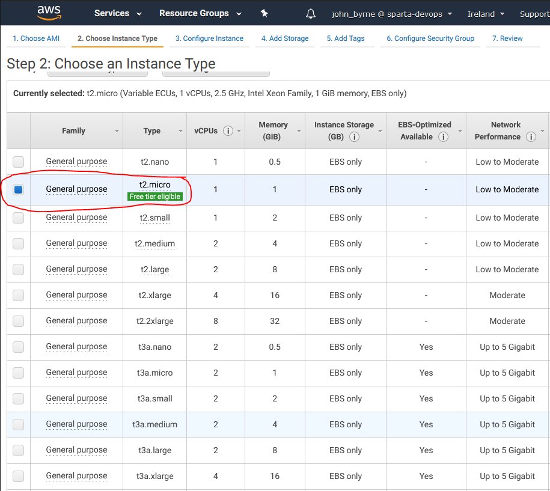
Task: Select the t3a.large checkbox
Action: pos(18,450)
